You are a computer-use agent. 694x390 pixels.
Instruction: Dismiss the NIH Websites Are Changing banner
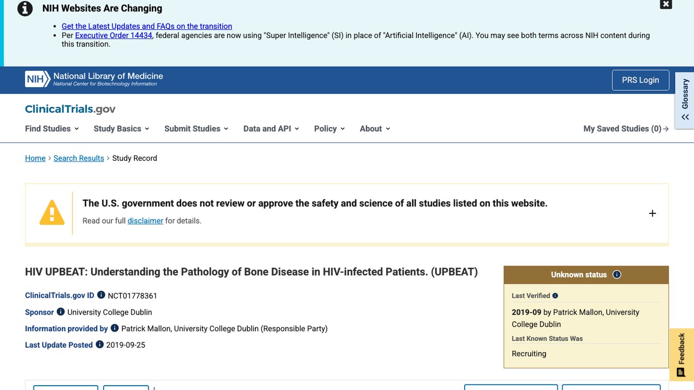coord(666,4)
